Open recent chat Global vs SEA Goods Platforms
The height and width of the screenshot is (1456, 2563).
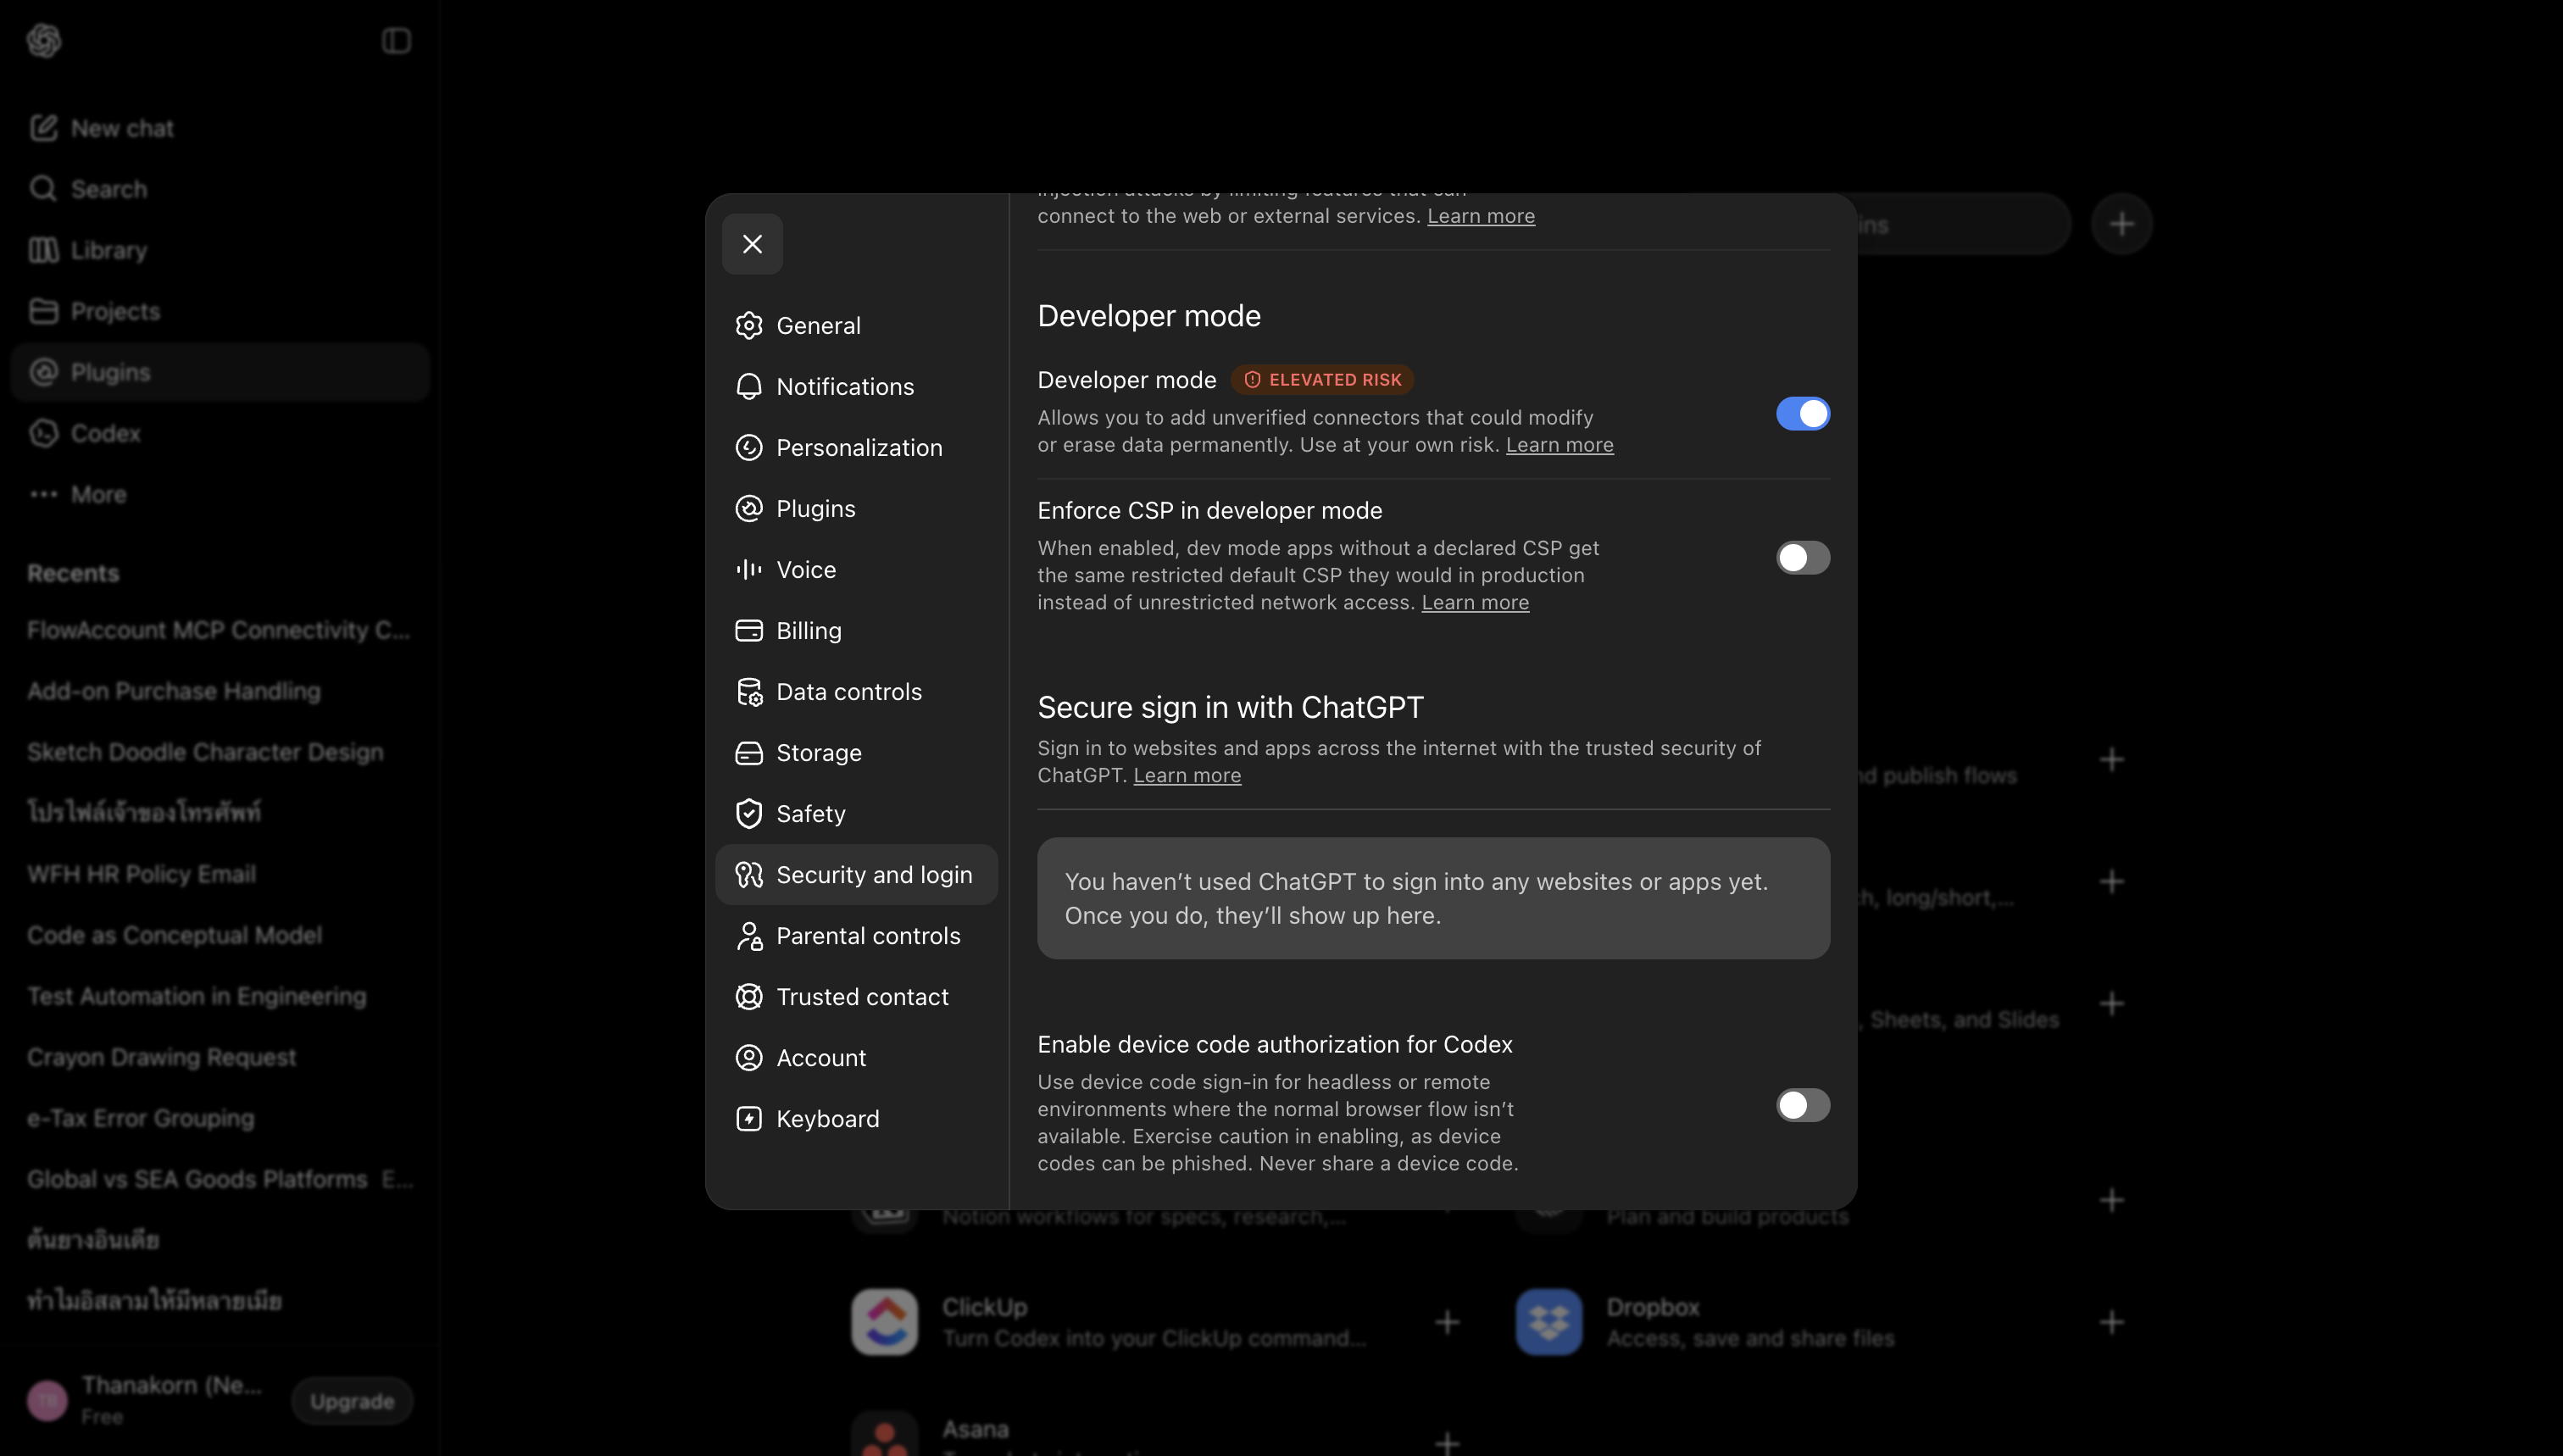pyautogui.click(x=220, y=1179)
